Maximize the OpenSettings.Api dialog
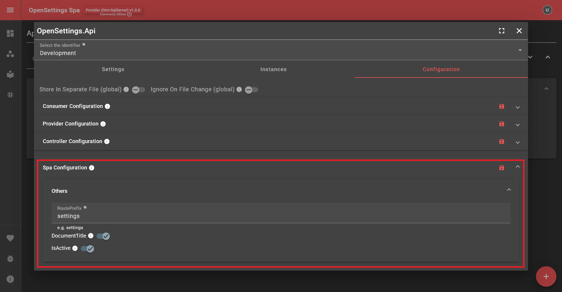 click(502, 31)
